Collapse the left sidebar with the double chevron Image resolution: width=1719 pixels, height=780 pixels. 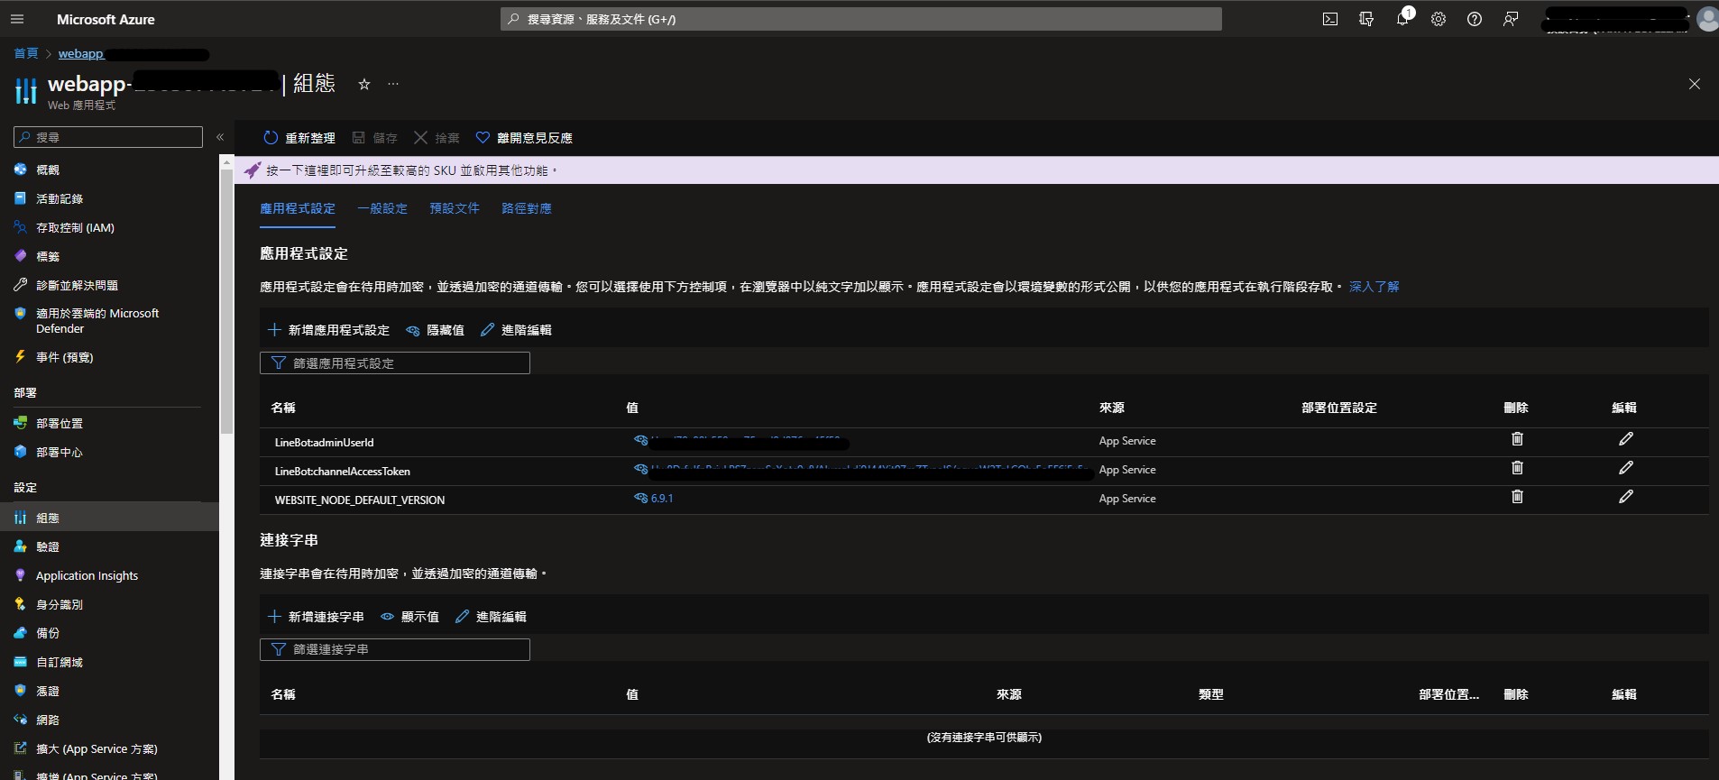[x=220, y=137]
